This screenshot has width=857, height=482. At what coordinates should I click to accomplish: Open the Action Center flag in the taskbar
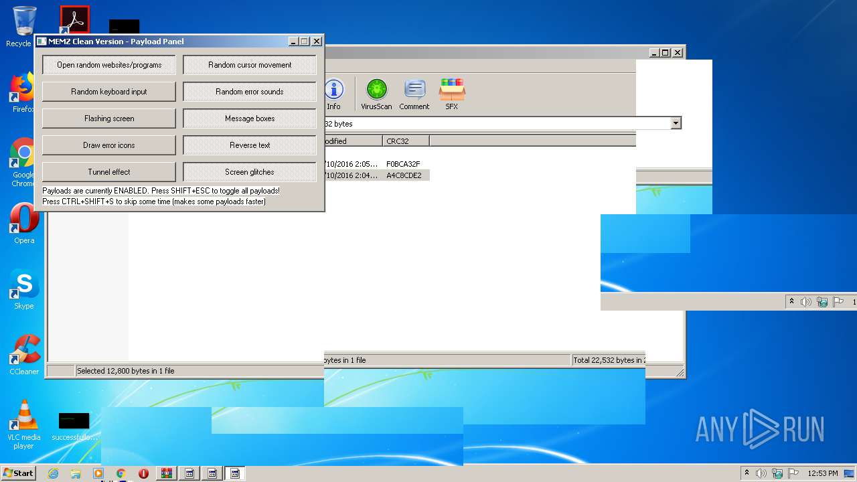[x=793, y=473]
